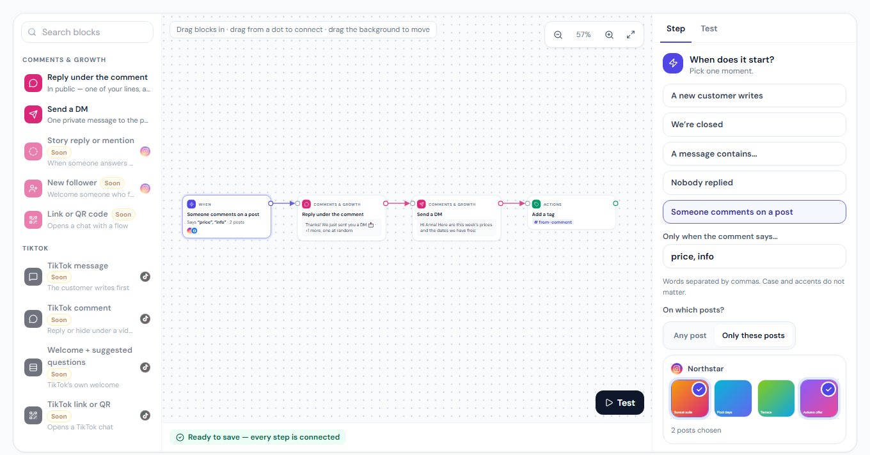Click TikTok badge beside TikTok comment
Image resolution: width=870 pixels, height=455 pixels.
tap(146, 319)
